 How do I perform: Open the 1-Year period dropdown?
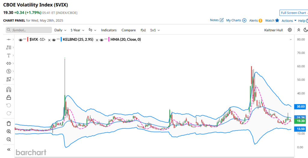point(77,30)
